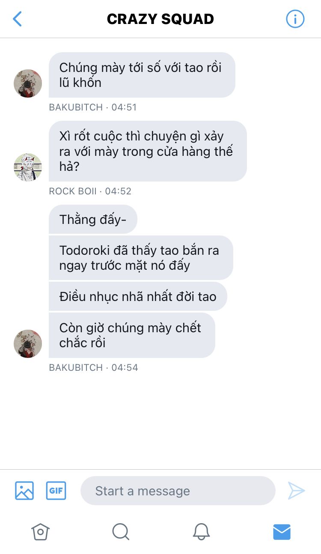Select the Messages envelope tab
The width and height of the screenshot is (321, 554).
pos(282,532)
